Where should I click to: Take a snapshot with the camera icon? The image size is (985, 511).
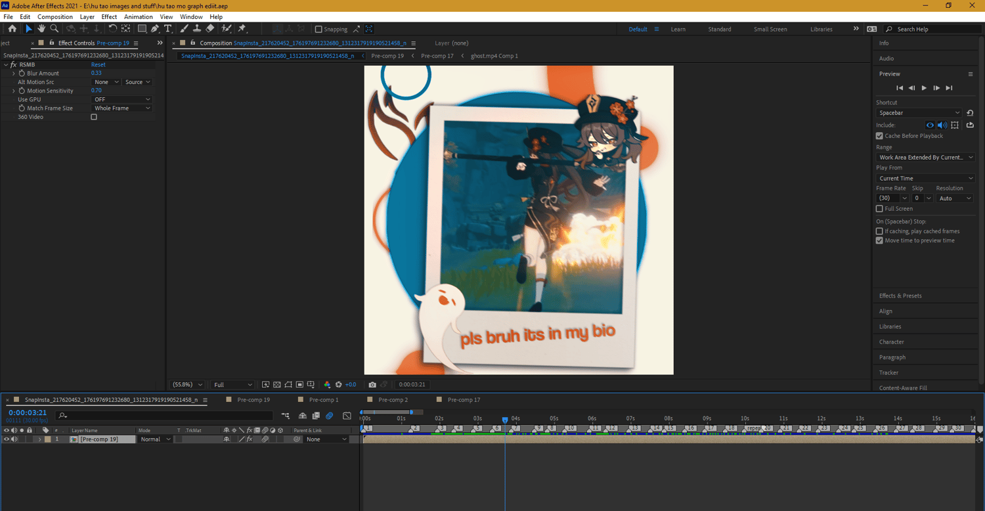click(x=372, y=385)
